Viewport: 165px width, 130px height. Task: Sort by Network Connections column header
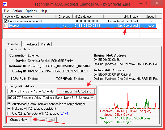click(x=29, y=17)
